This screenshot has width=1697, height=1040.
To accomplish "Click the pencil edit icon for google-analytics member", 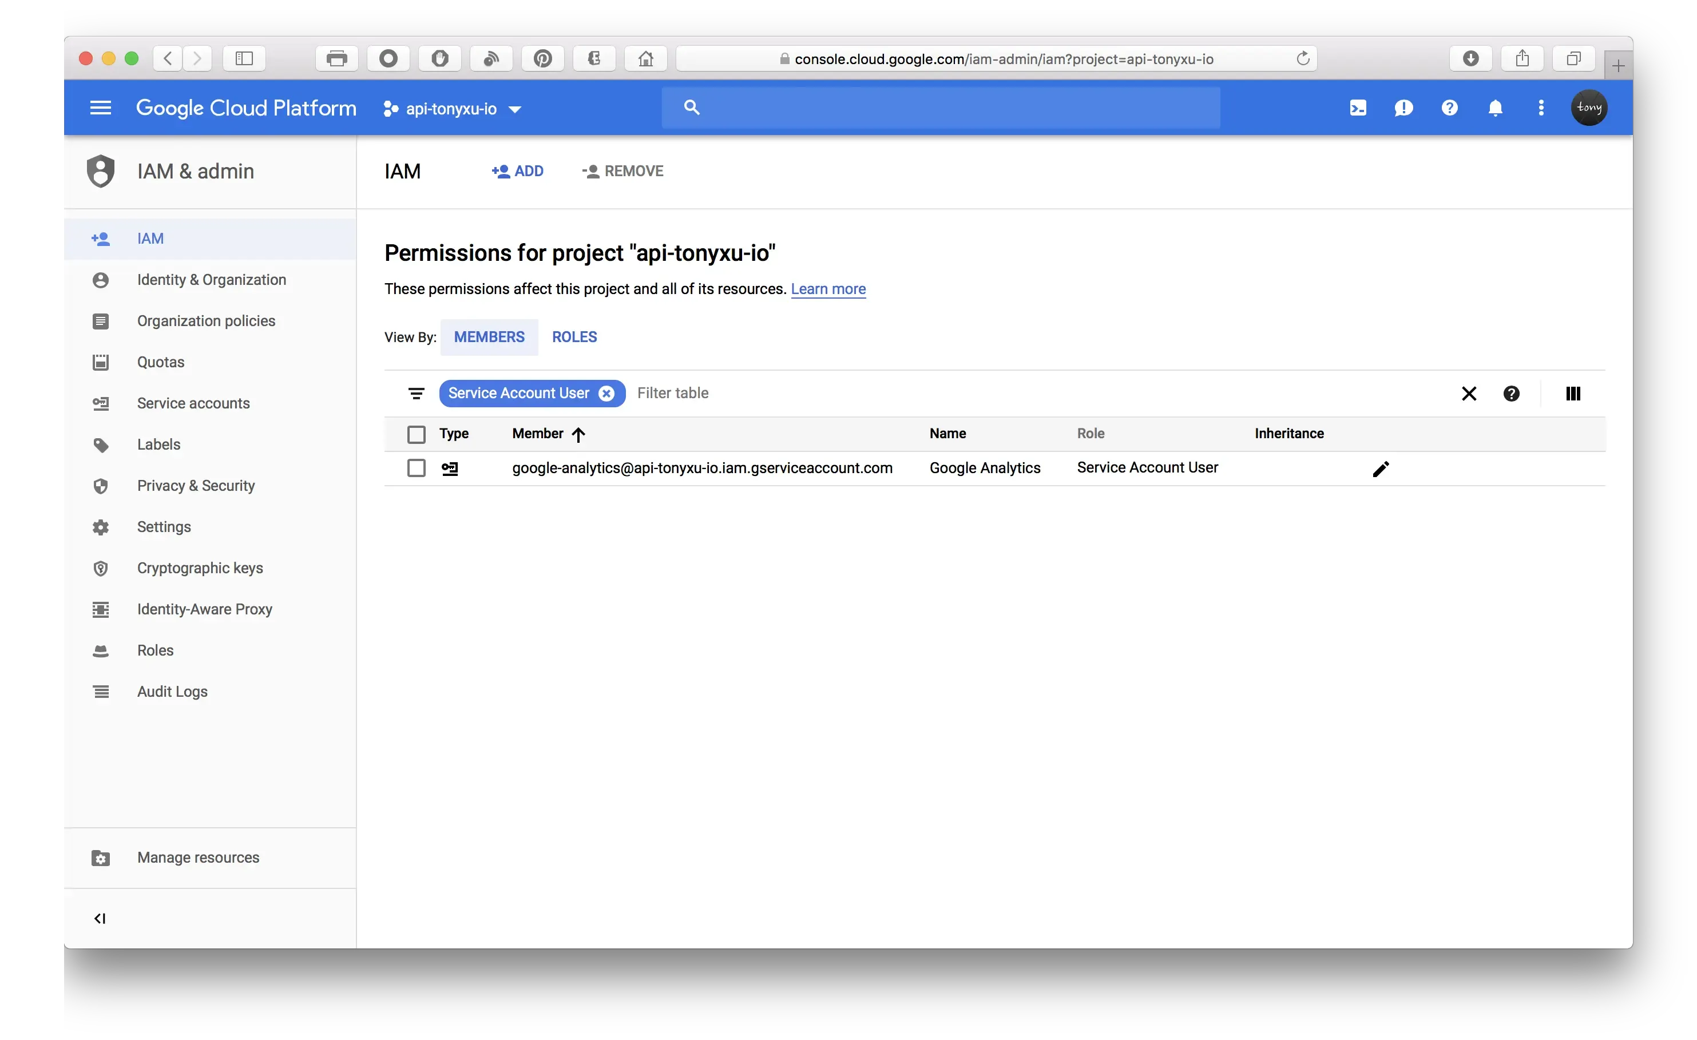I will [x=1380, y=469].
